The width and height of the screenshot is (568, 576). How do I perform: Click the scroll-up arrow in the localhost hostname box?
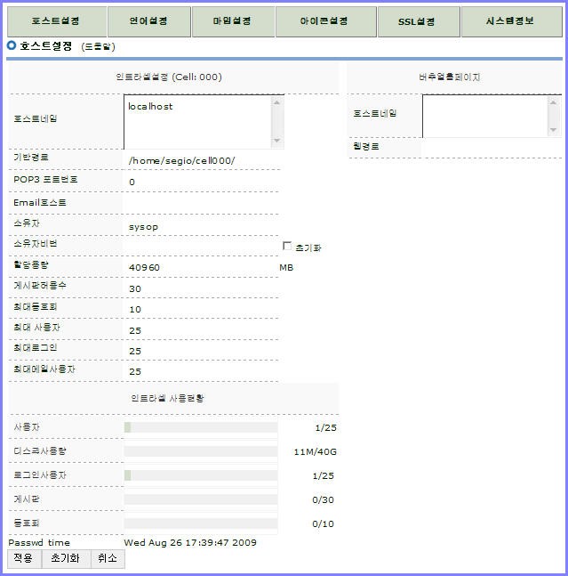pyautogui.click(x=277, y=103)
